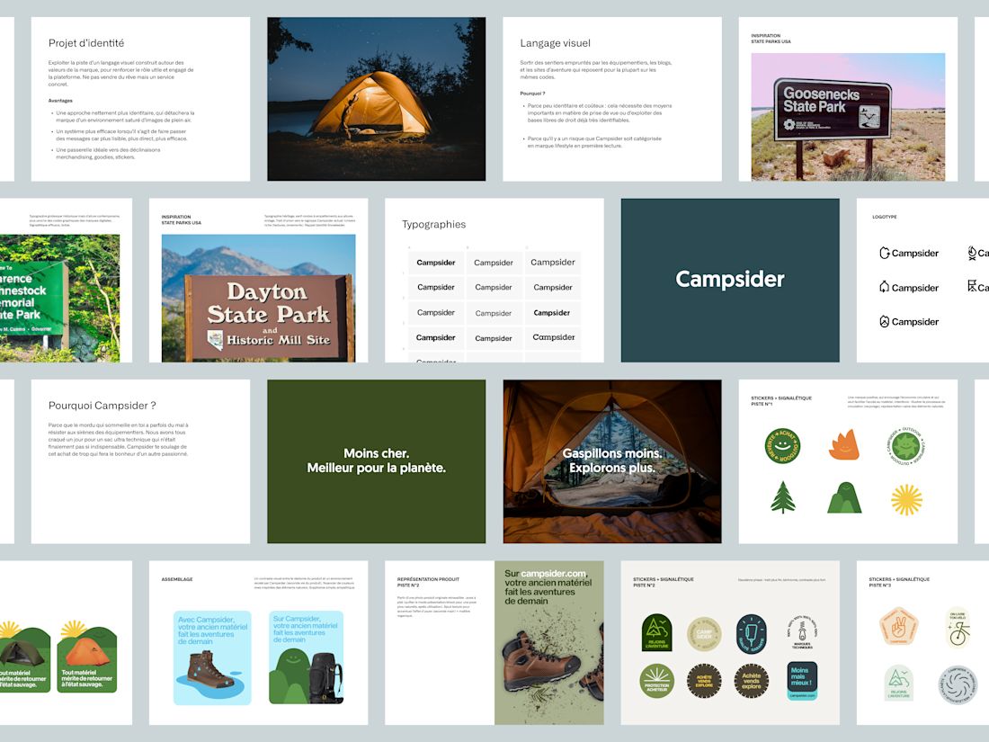Select the beige round Campsider sticker
The height and width of the screenshot is (742, 989).
[x=704, y=633]
